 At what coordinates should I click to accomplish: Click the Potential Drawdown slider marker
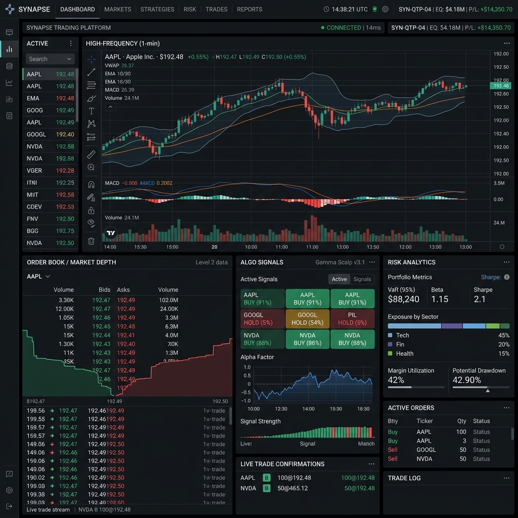pyautogui.click(x=488, y=391)
